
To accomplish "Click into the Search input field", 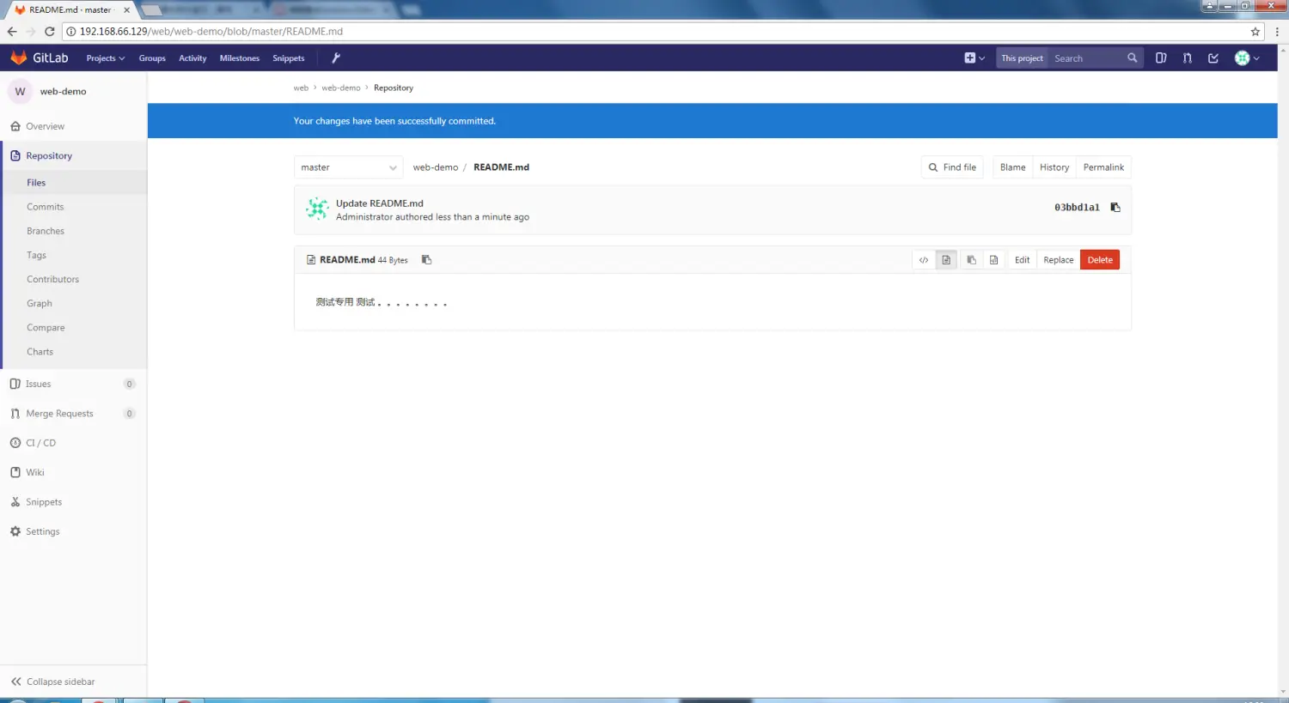I will (x=1087, y=58).
